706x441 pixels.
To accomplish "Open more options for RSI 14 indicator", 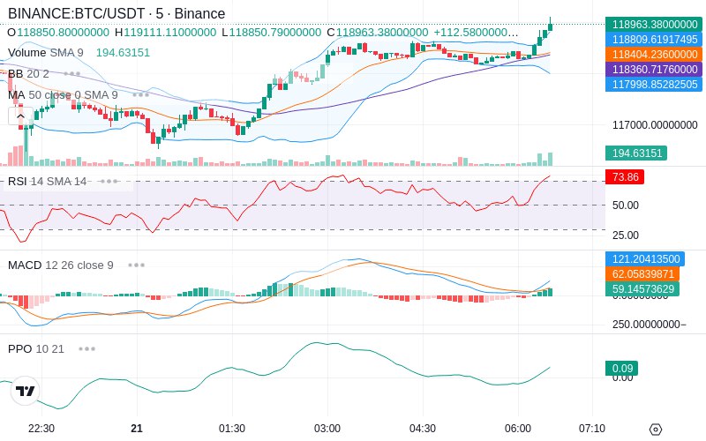I will [x=109, y=182].
